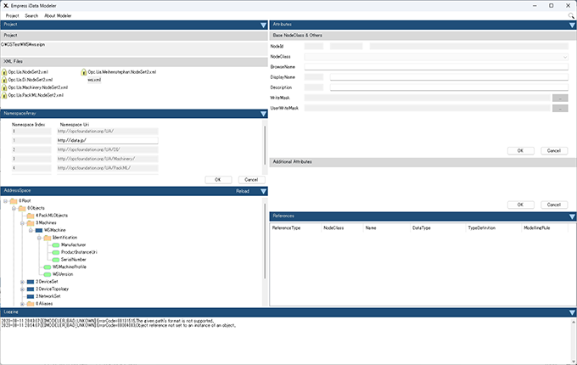Open the About Modeler menu
Image resolution: width=577 pixels, height=365 pixels.
pyautogui.click(x=58, y=16)
